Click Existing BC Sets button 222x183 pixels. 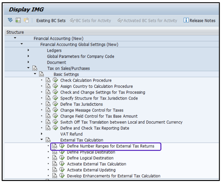click(51, 21)
